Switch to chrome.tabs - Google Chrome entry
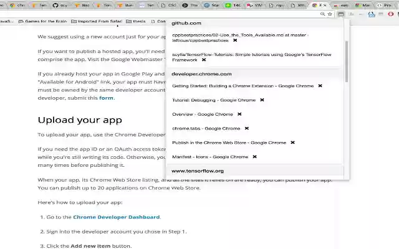 point(206,129)
